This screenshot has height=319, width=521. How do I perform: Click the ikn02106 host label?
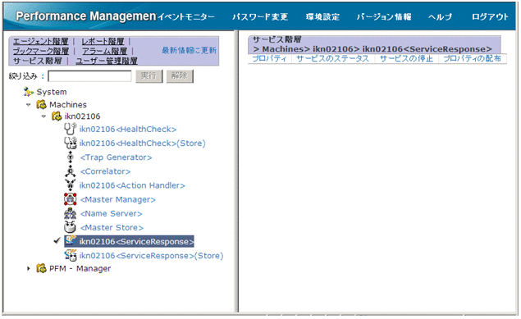tap(82, 116)
